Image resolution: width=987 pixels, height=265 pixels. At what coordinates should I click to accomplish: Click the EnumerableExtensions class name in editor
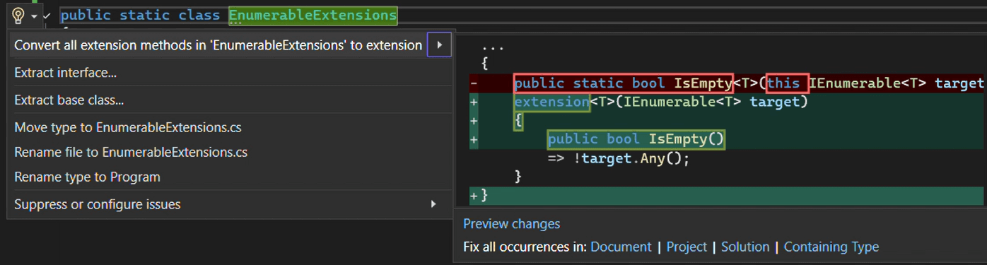(313, 15)
